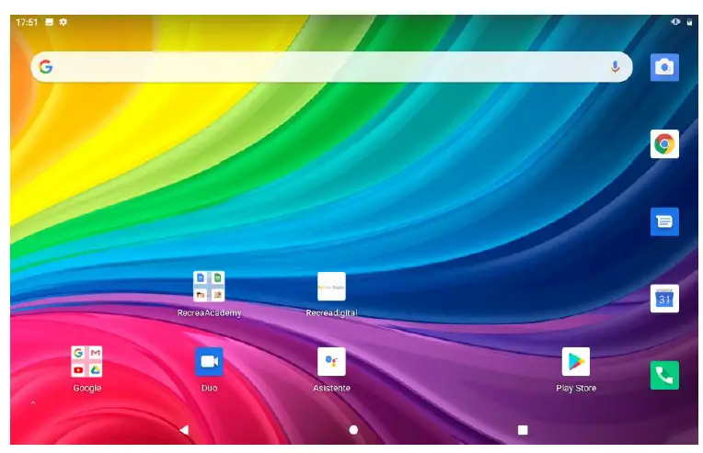
Task: Tap the Home navigation button
Action: pyautogui.click(x=353, y=430)
